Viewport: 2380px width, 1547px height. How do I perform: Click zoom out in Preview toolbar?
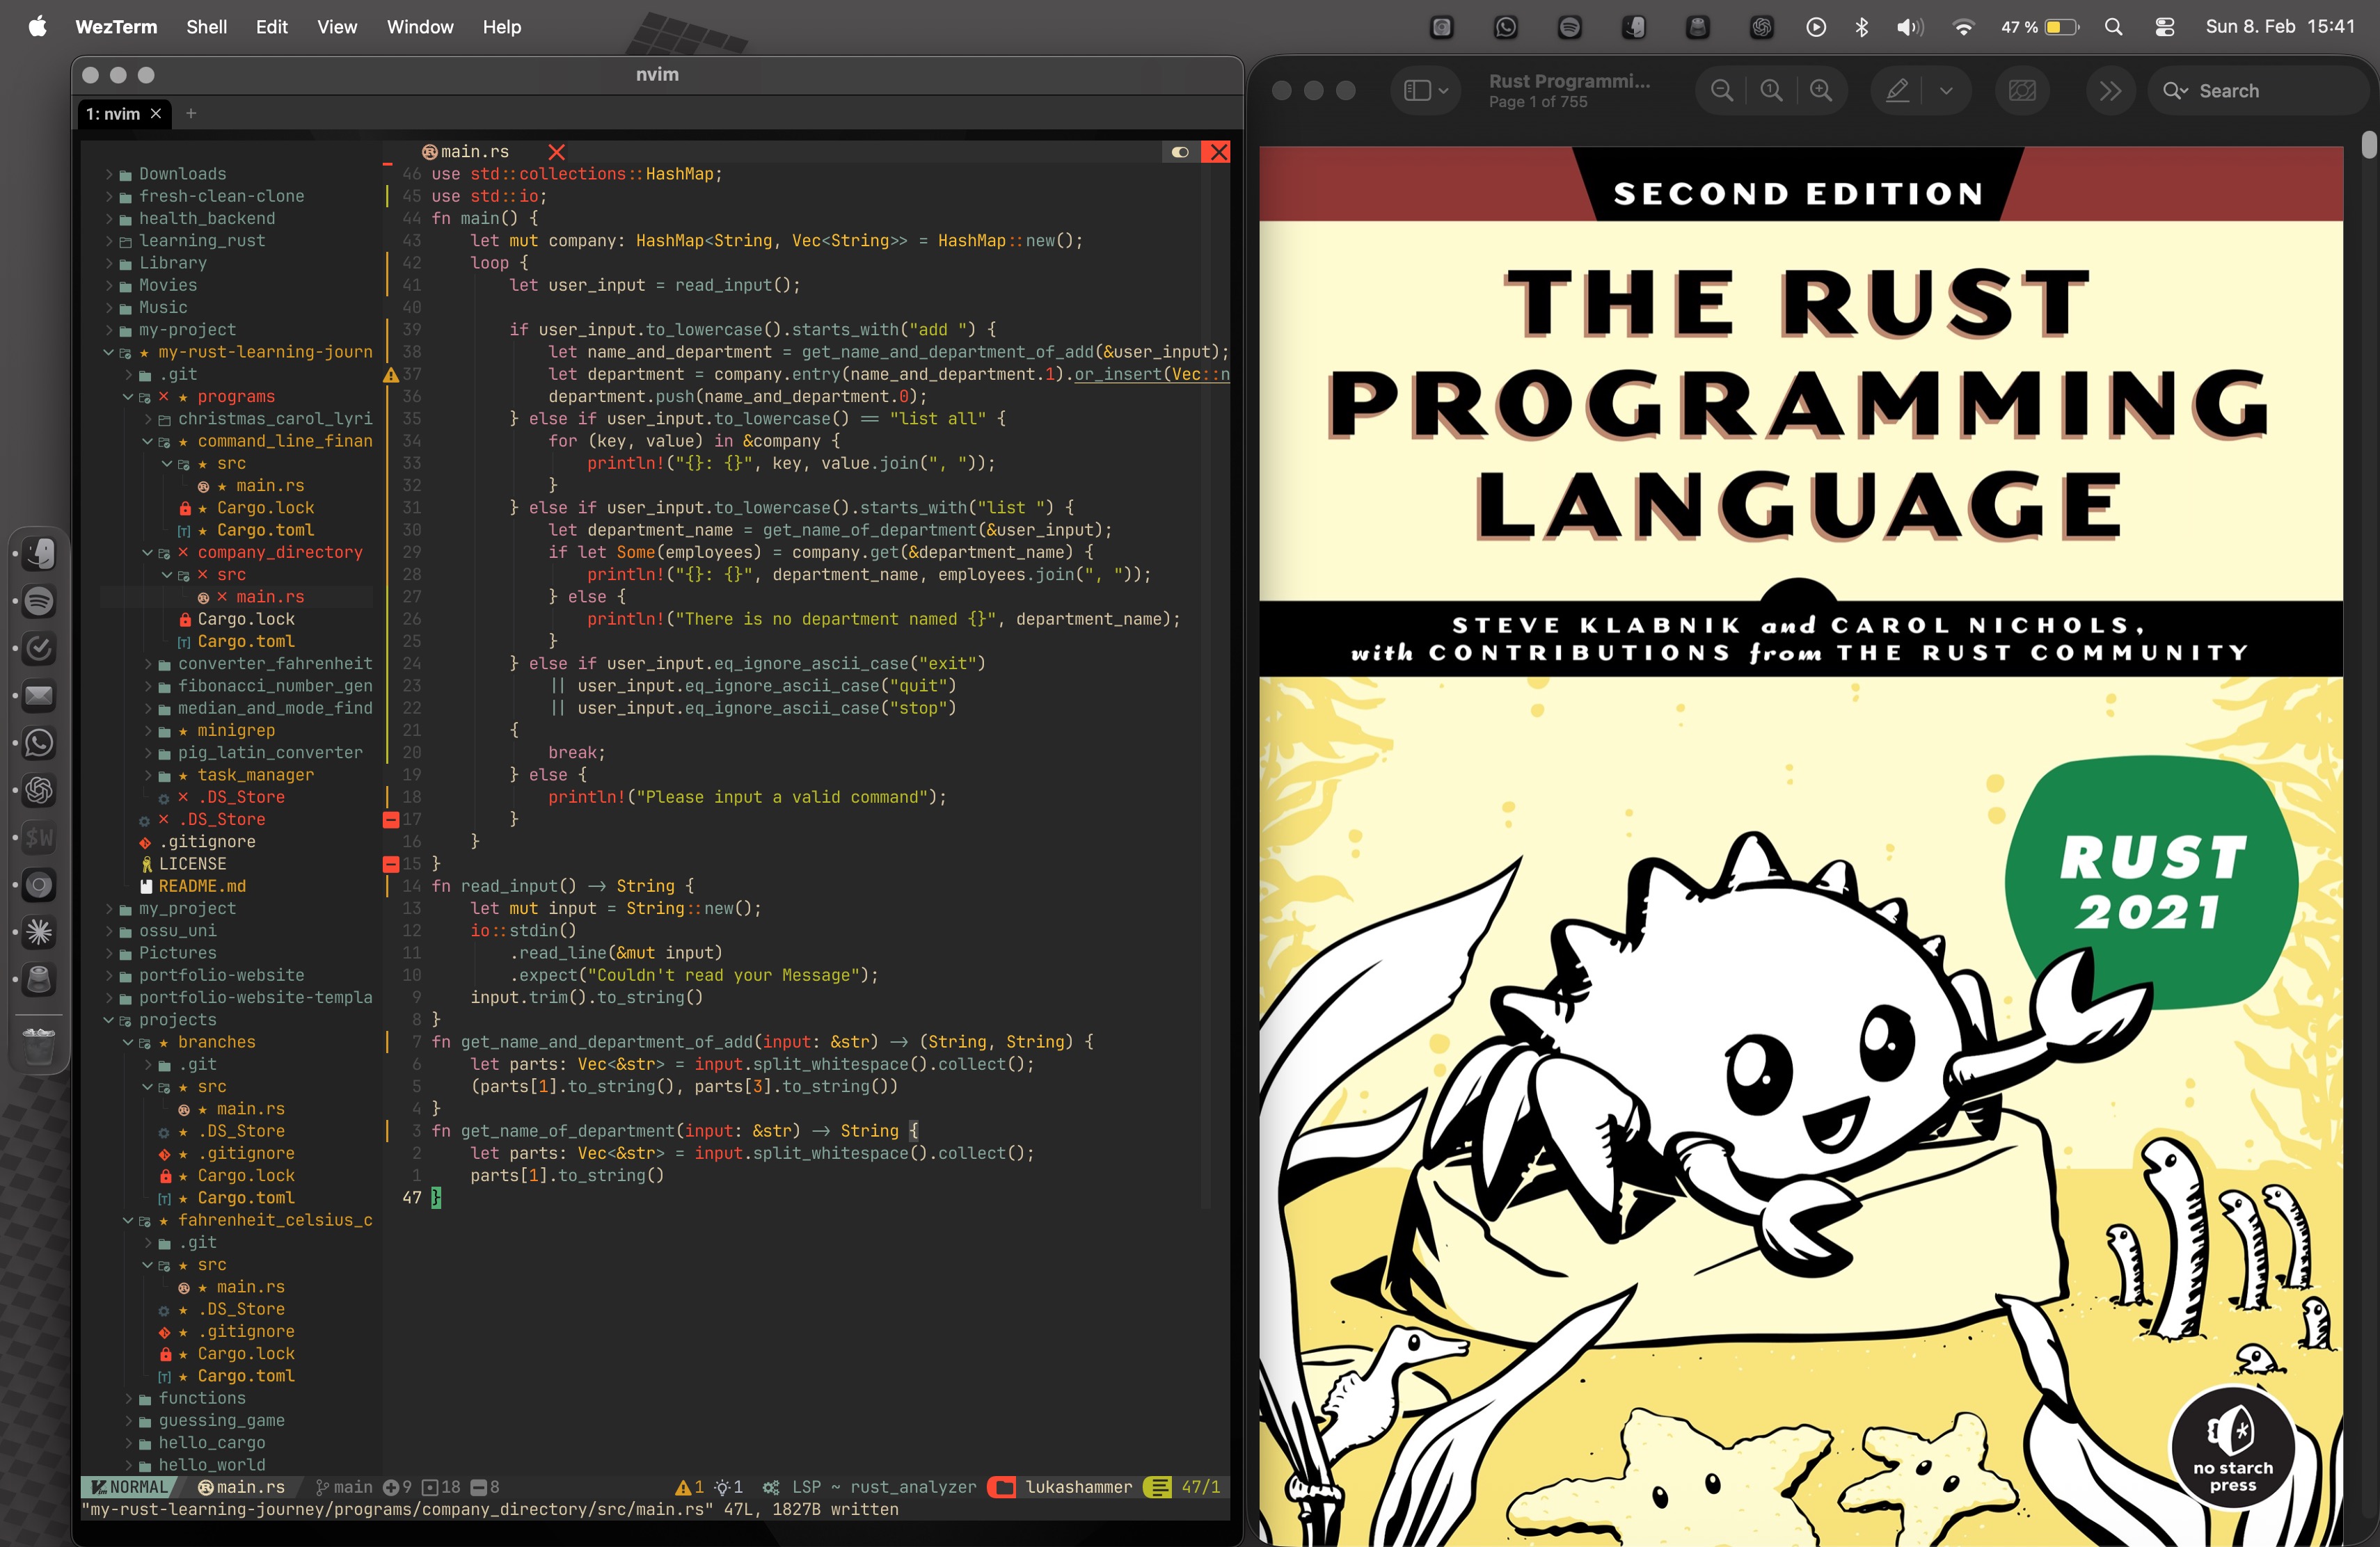1721,91
